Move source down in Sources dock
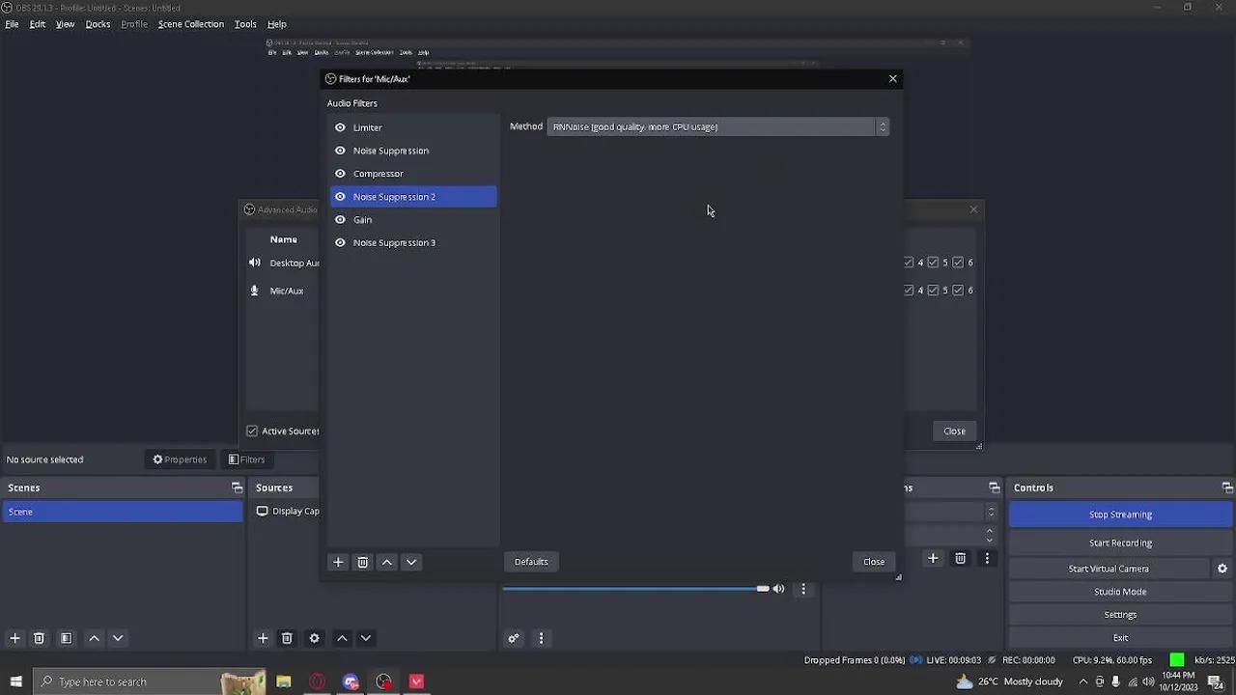Screen dimensions: 1236x695 click(x=366, y=638)
